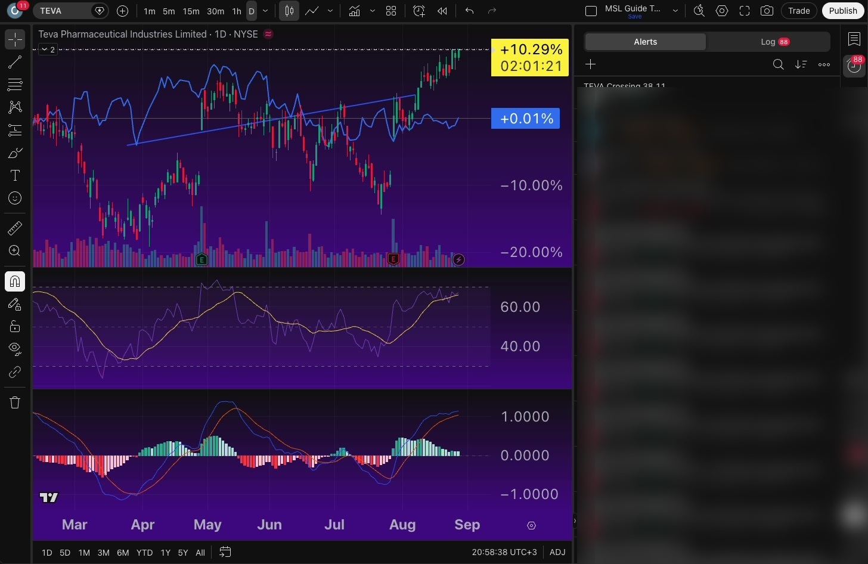Toggle ADJ adjusted data
868x564 pixels.
coord(557,552)
